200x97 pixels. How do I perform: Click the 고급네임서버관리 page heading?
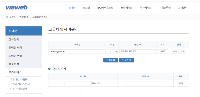(64, 29)
